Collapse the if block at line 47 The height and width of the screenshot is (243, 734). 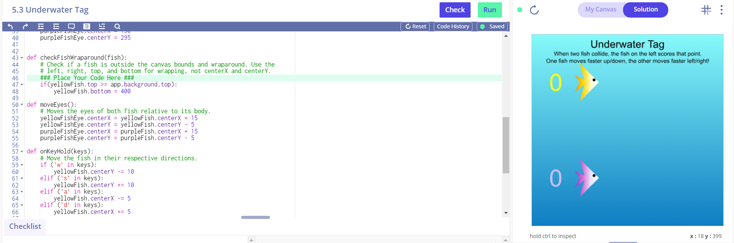pos(22,85)
